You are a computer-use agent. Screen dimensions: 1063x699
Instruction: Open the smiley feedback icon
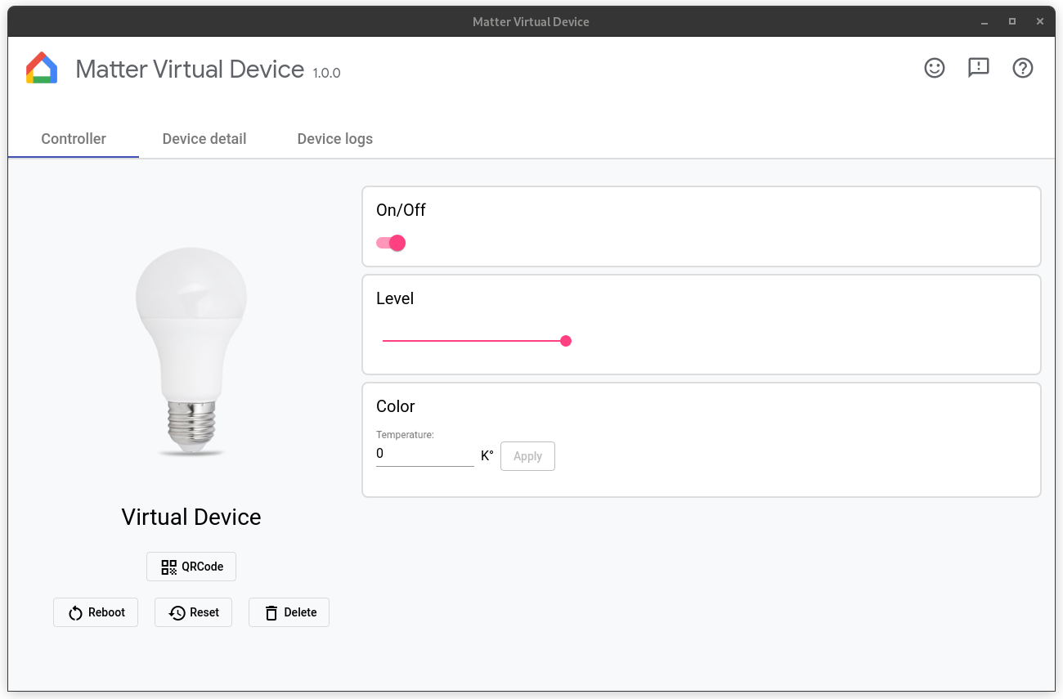[x=935, y=68]
